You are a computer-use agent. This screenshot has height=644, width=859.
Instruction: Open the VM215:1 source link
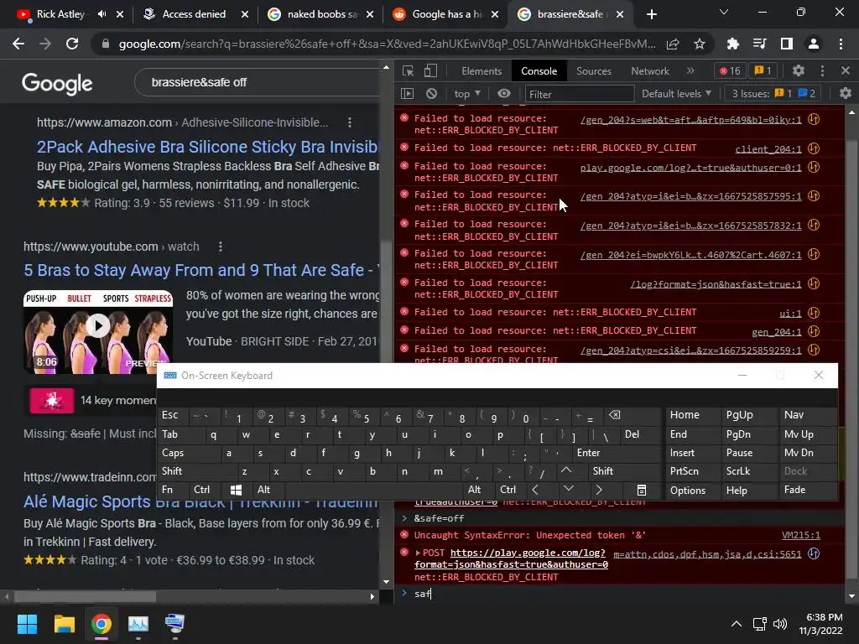(801, 535)
